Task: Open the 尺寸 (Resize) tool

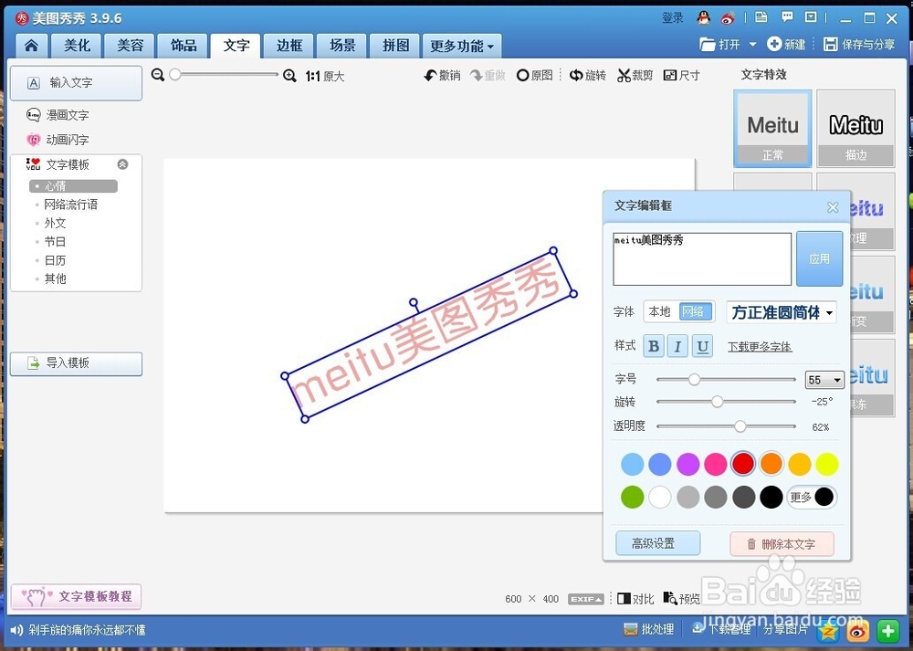Action: [682, 75]
